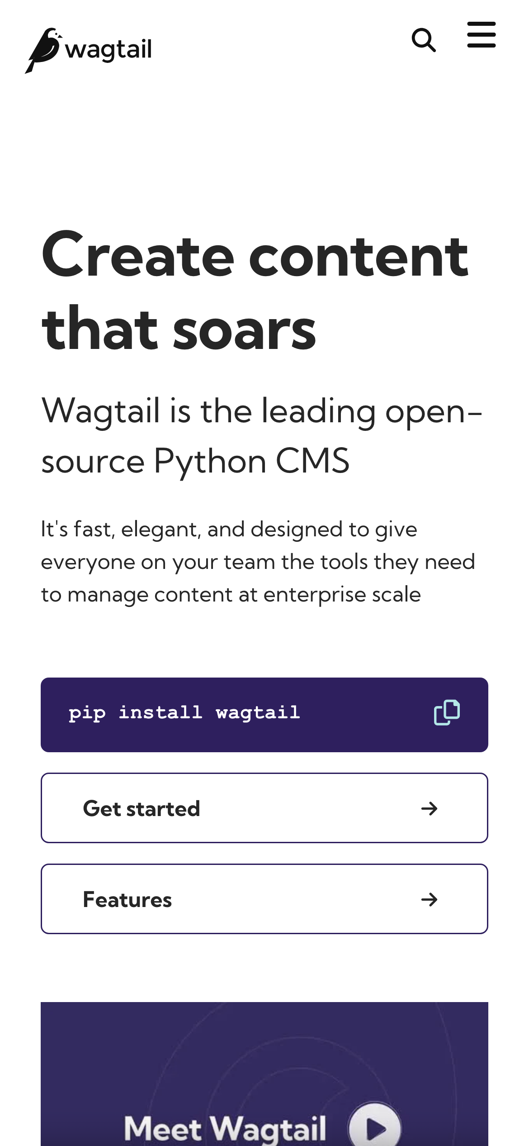The width and height of the screenshot is (529, 1146).
Task: Click the "It's fast, elegant" paragraph line
Action: [x=229, y=529]
